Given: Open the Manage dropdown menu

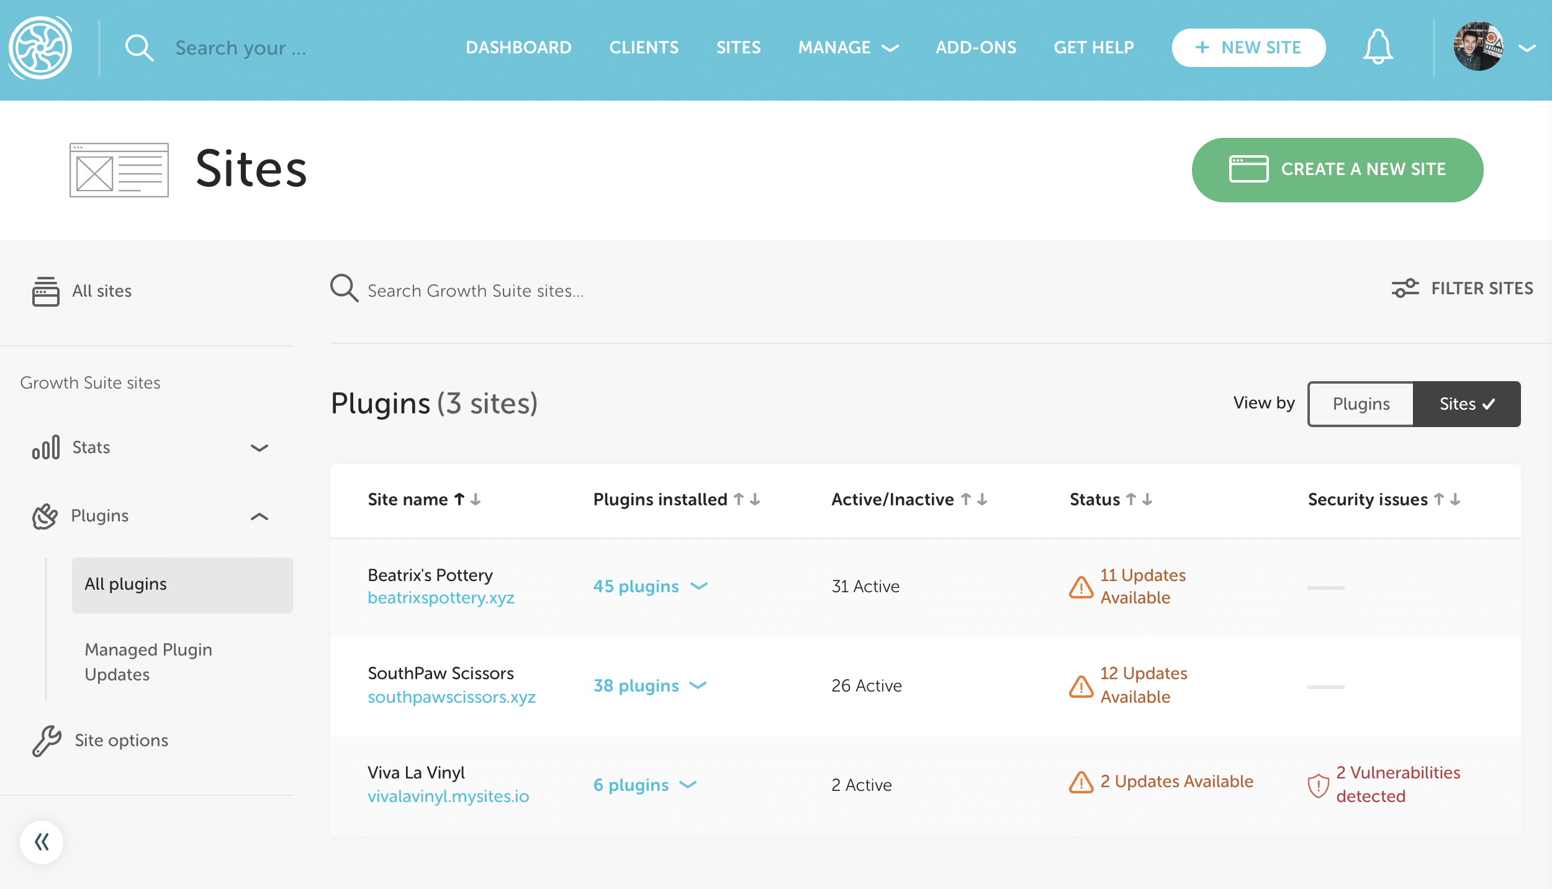Looking at the screenshot, I should point(847,48).
